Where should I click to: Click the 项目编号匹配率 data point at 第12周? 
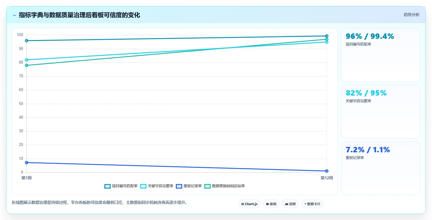327,36
